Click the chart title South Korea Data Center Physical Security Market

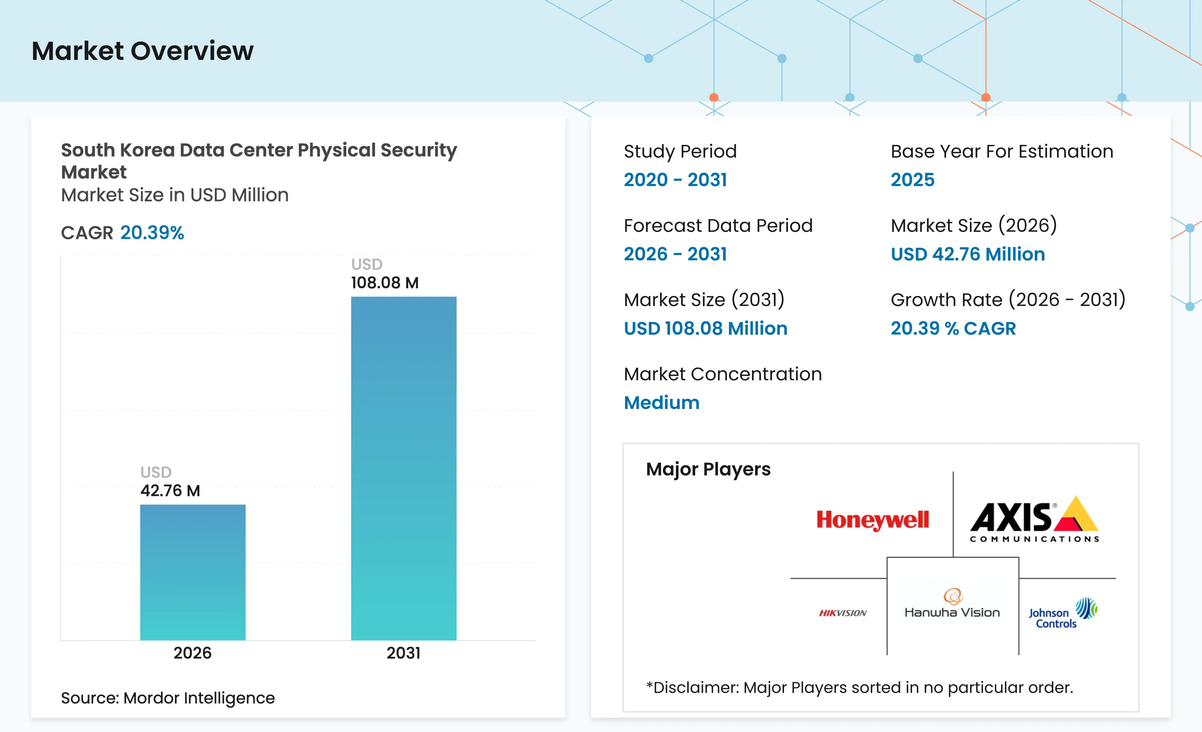pyautogui.click(x=259, y=161)
